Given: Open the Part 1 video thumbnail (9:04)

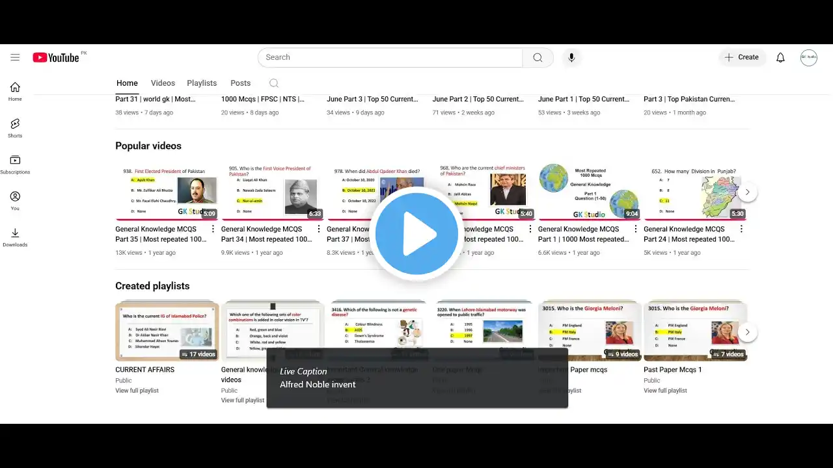Looking at the screenshot, I should (x=590, y=192).
